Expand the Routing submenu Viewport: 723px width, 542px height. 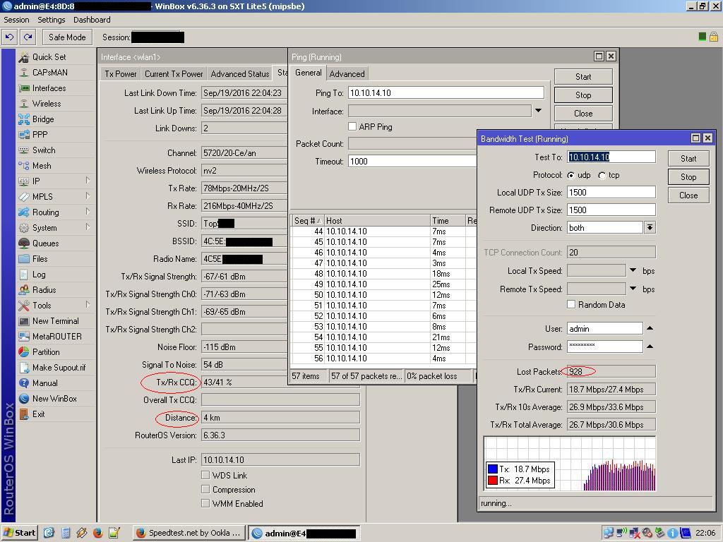(x=88, y=212)
